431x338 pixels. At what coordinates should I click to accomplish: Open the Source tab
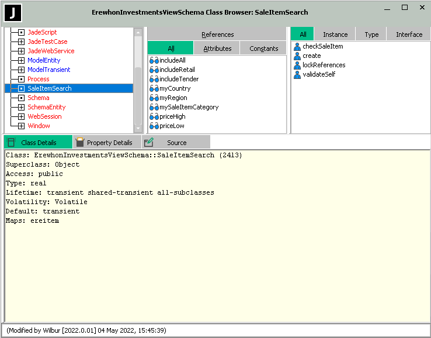[x=176, y=142]
